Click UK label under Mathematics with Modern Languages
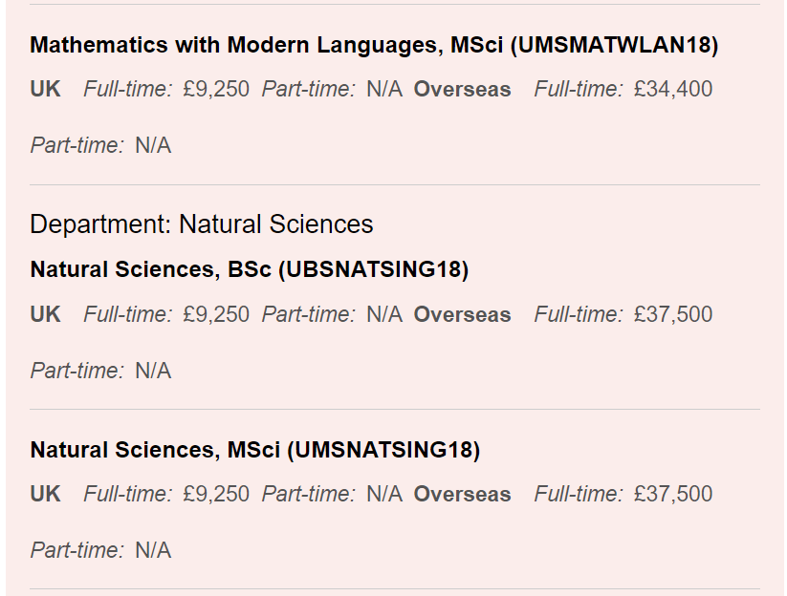 (x=45, y=89)
